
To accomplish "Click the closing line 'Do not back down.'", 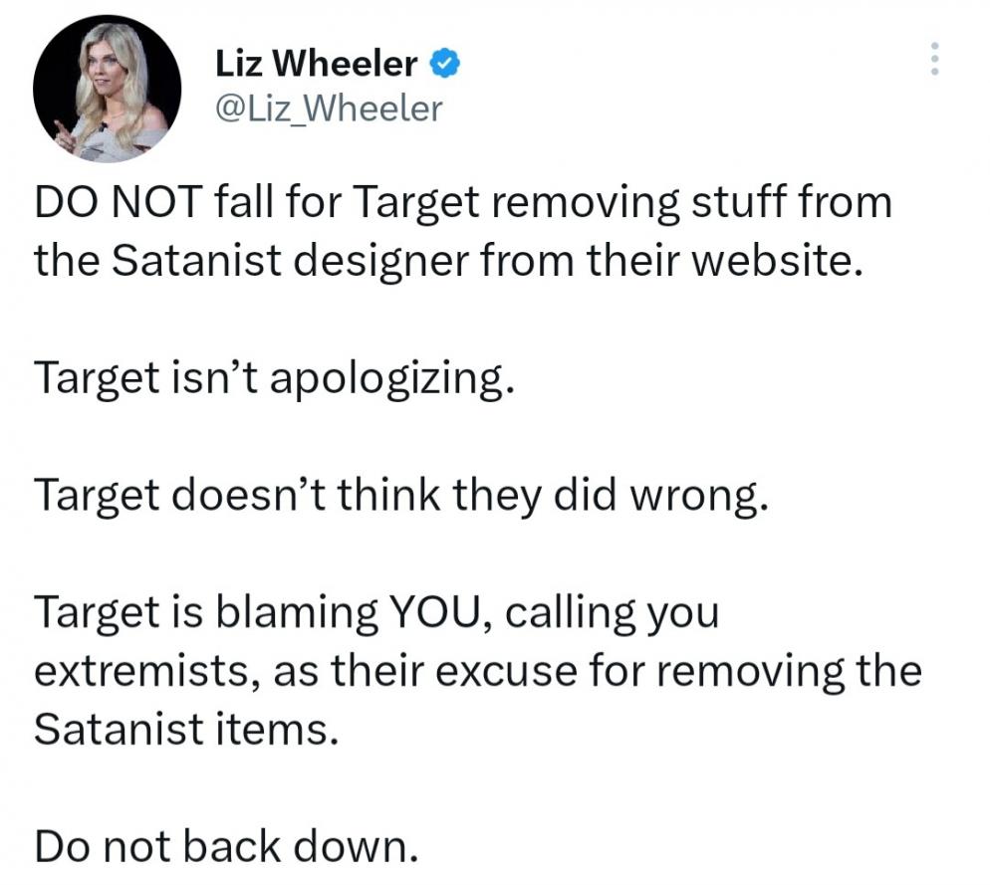I will click(x=226, y=846).
